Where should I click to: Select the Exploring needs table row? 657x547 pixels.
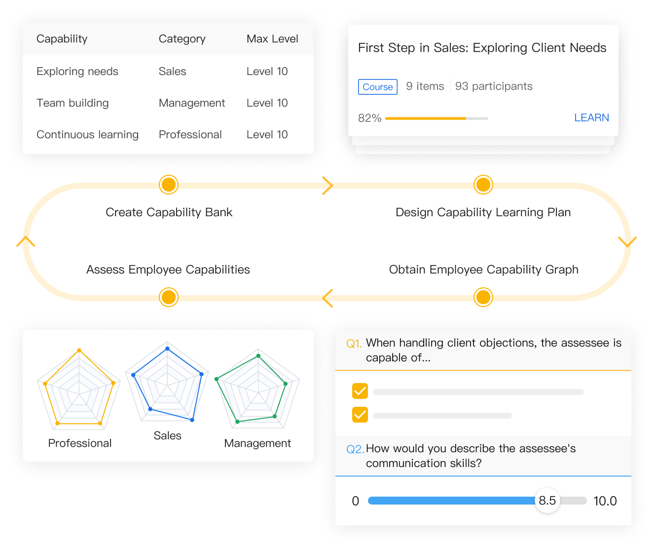168,71
